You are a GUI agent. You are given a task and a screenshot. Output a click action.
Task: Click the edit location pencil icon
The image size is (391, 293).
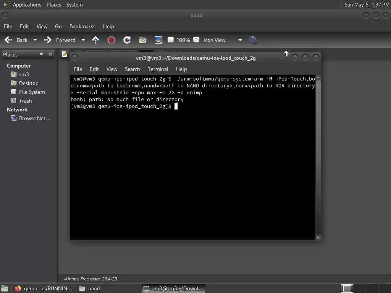pyautogui.click(x=64, y=54)
